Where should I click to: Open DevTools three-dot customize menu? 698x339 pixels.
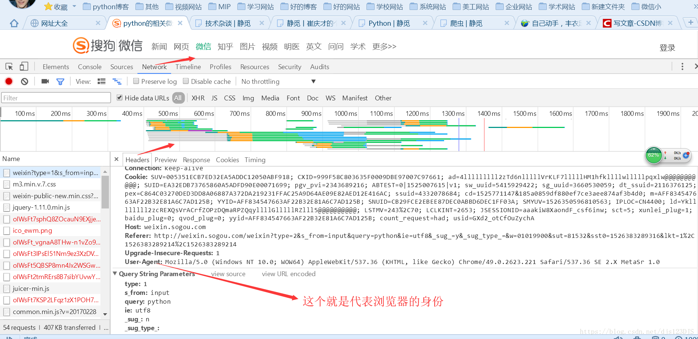coord(682,67)
